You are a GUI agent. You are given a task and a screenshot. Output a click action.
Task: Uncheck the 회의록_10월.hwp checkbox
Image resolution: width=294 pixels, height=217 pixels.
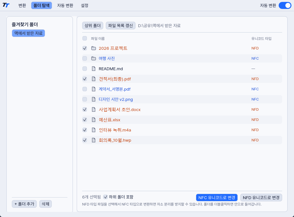pyautogui.click(x=85, y=140)
